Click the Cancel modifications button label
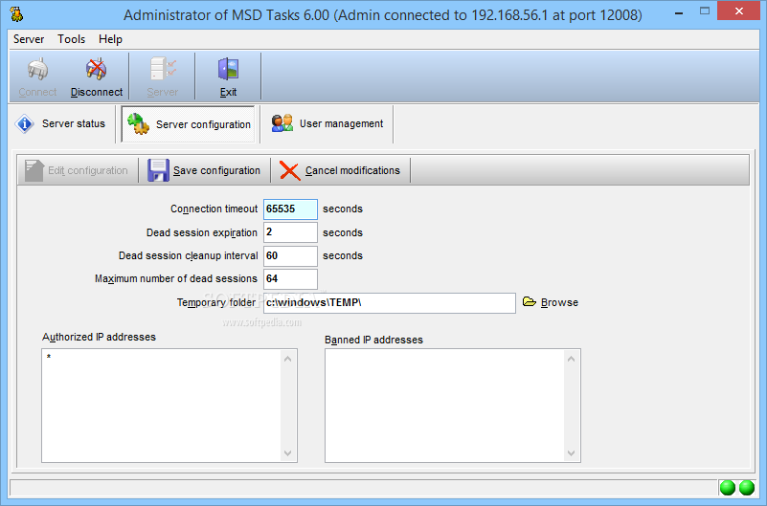This screenshot has width=767, height=506. (x=352, y=170)
